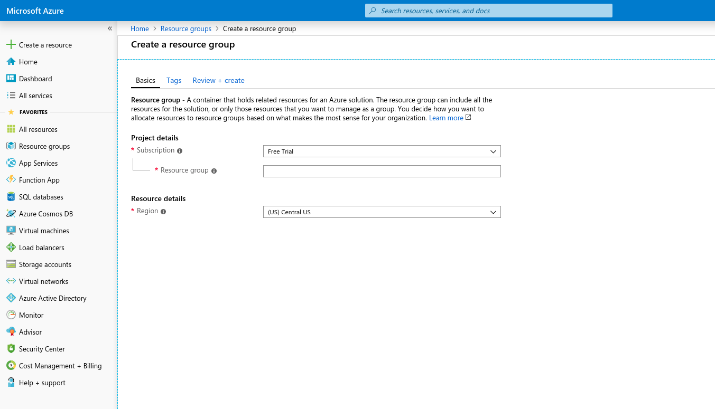Select the Azure Cosmos DB icon
Image resolution: width=715 pixels, height=409 pixels.
coord(11,214)
